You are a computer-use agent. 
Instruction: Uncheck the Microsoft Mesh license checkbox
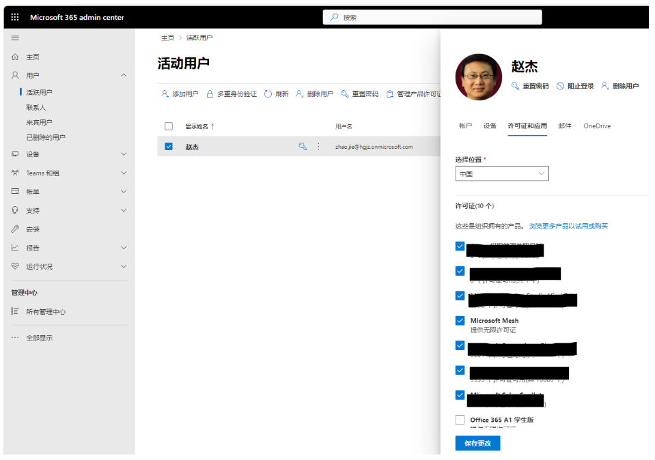[x=460, y=321]
